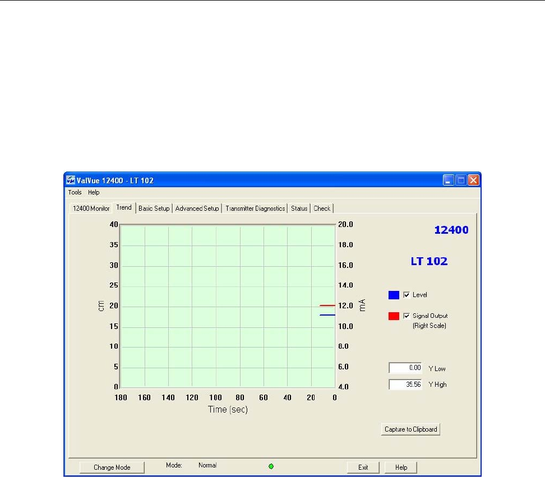This screenshot has width=545, height=477.
Task: Click the LT 102 tag label
Action: [x=429, y=261]
